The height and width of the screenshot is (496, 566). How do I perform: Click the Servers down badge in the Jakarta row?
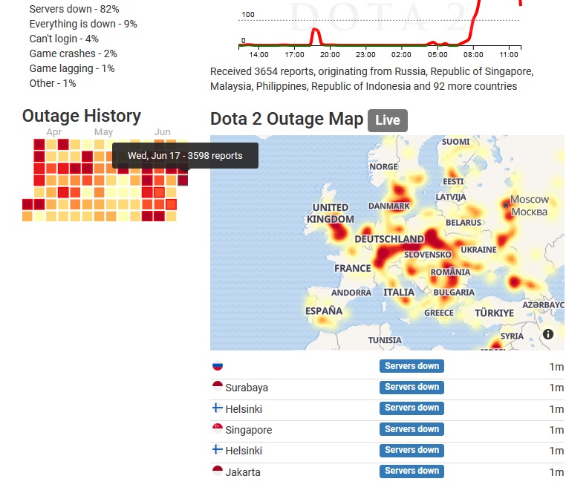point(412,471)
